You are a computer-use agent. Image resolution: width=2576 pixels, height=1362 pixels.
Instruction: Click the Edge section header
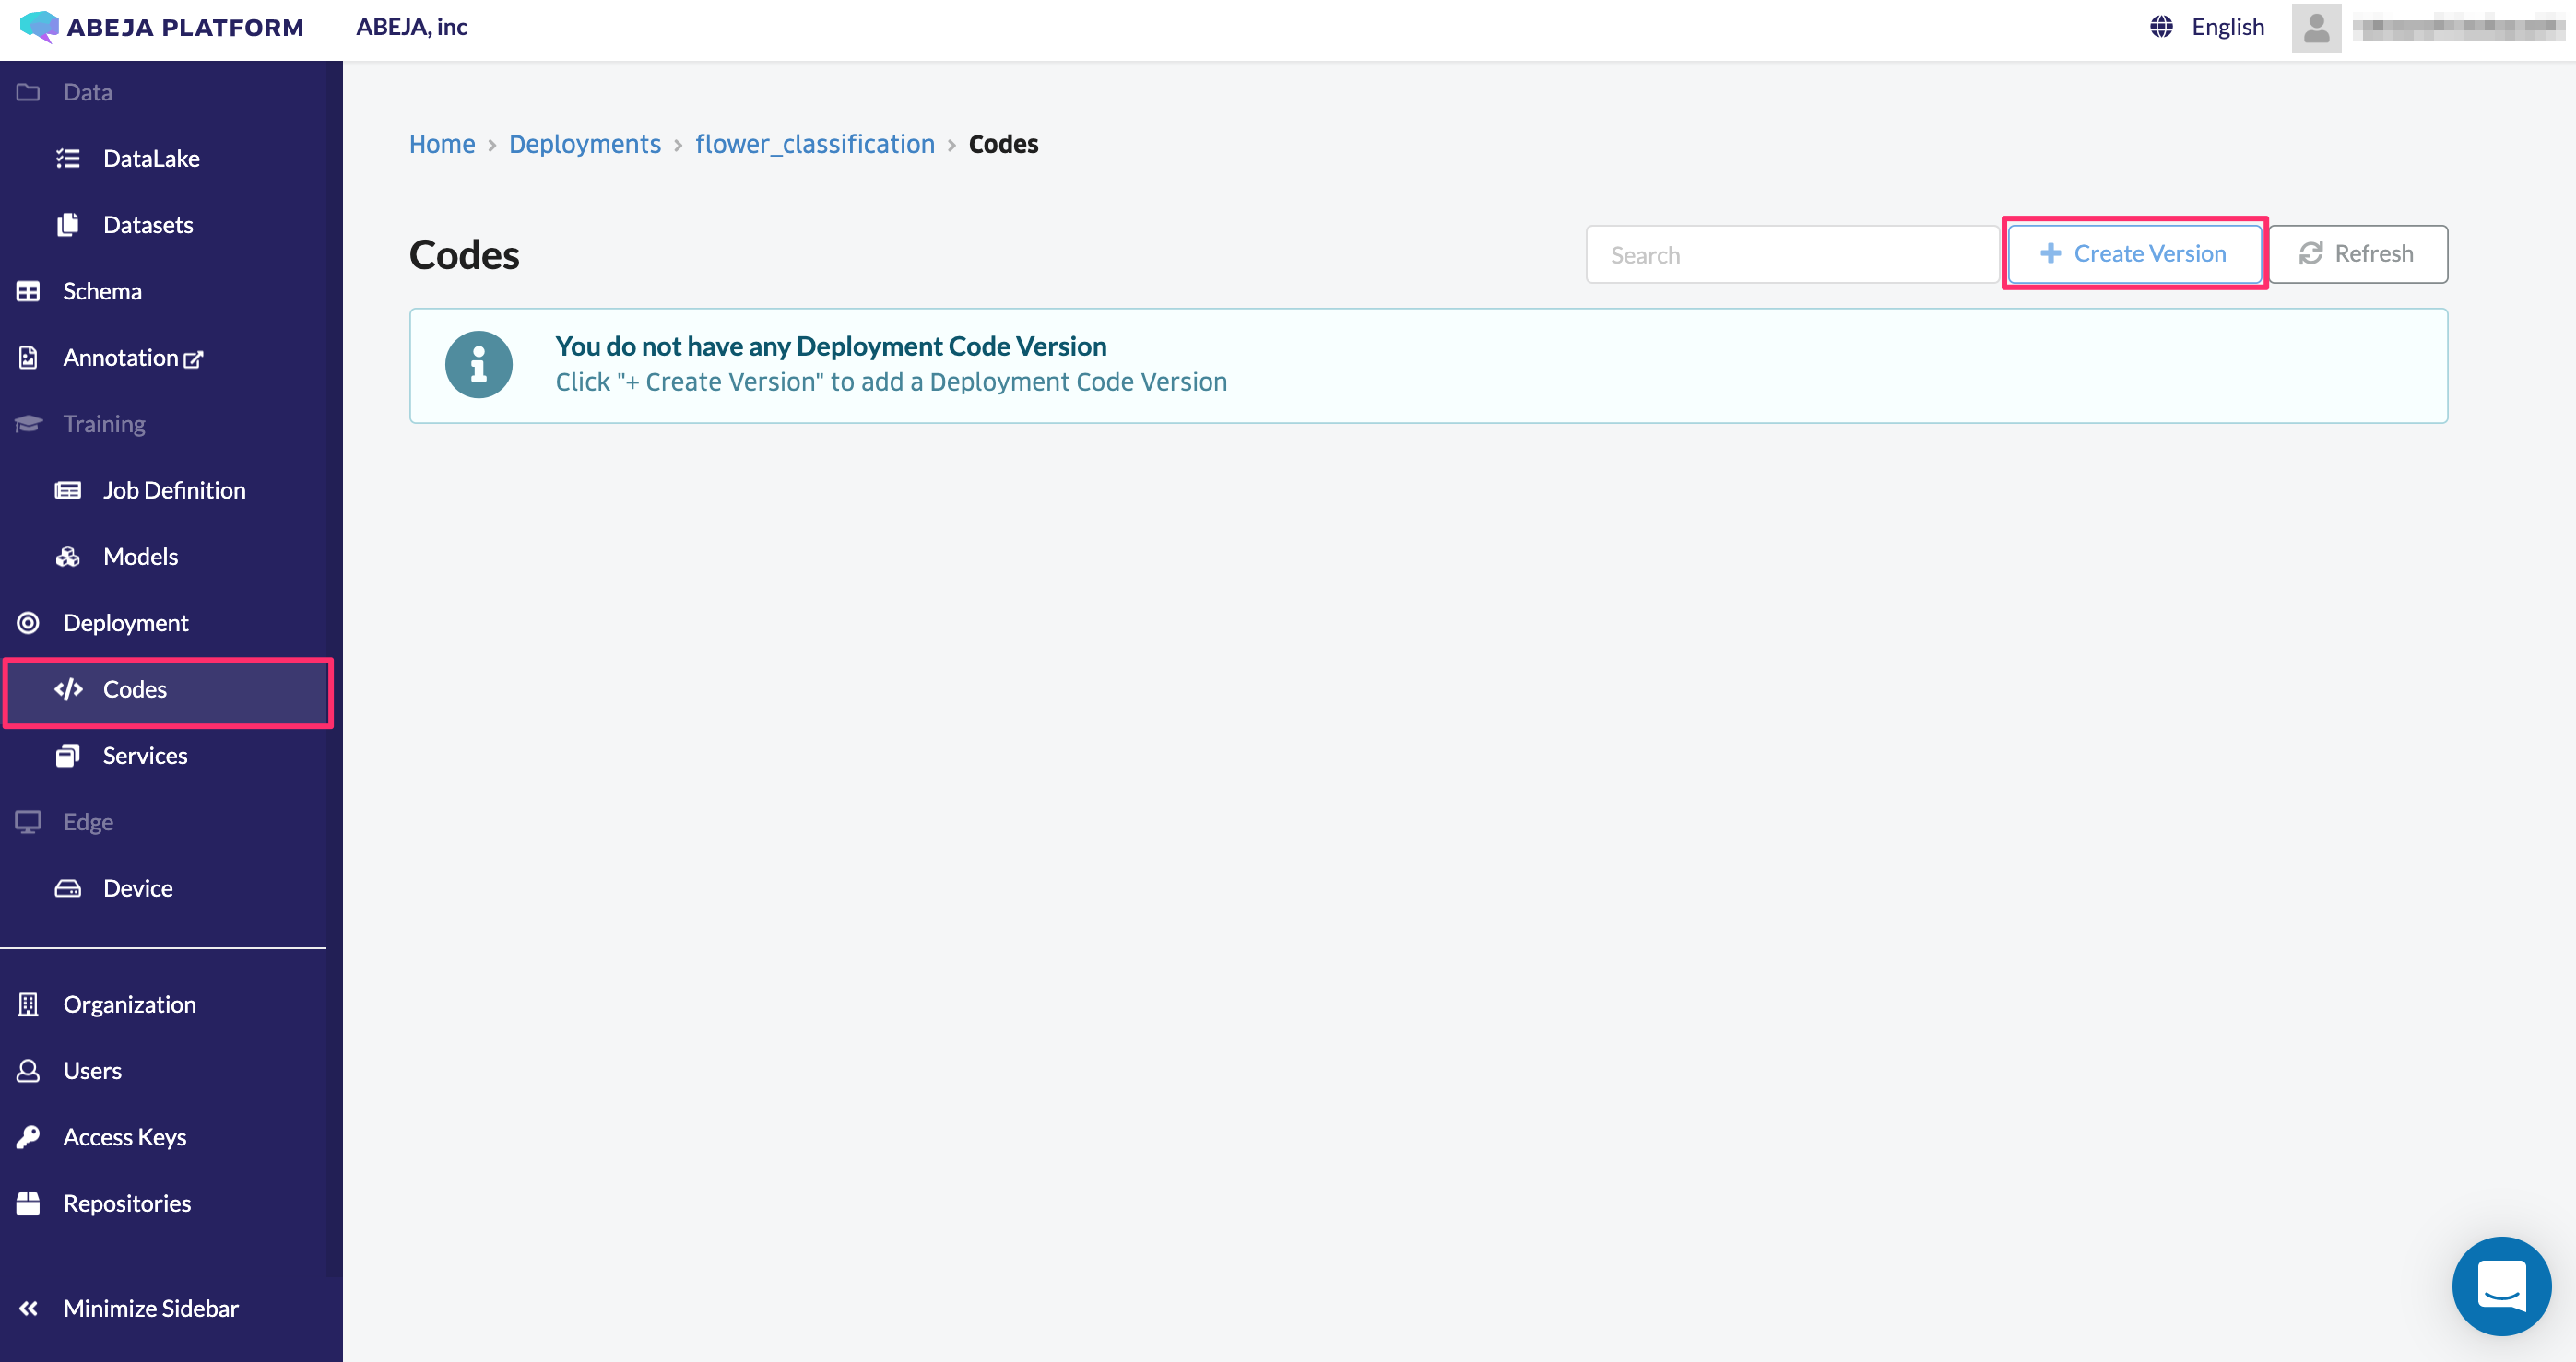[88, 821]
